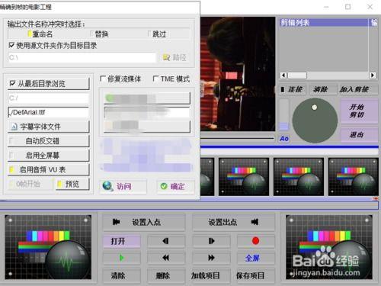381x286 pixels.
Task: Click the out-point preview thumbnail at bottom right
Action: (329, 247)
